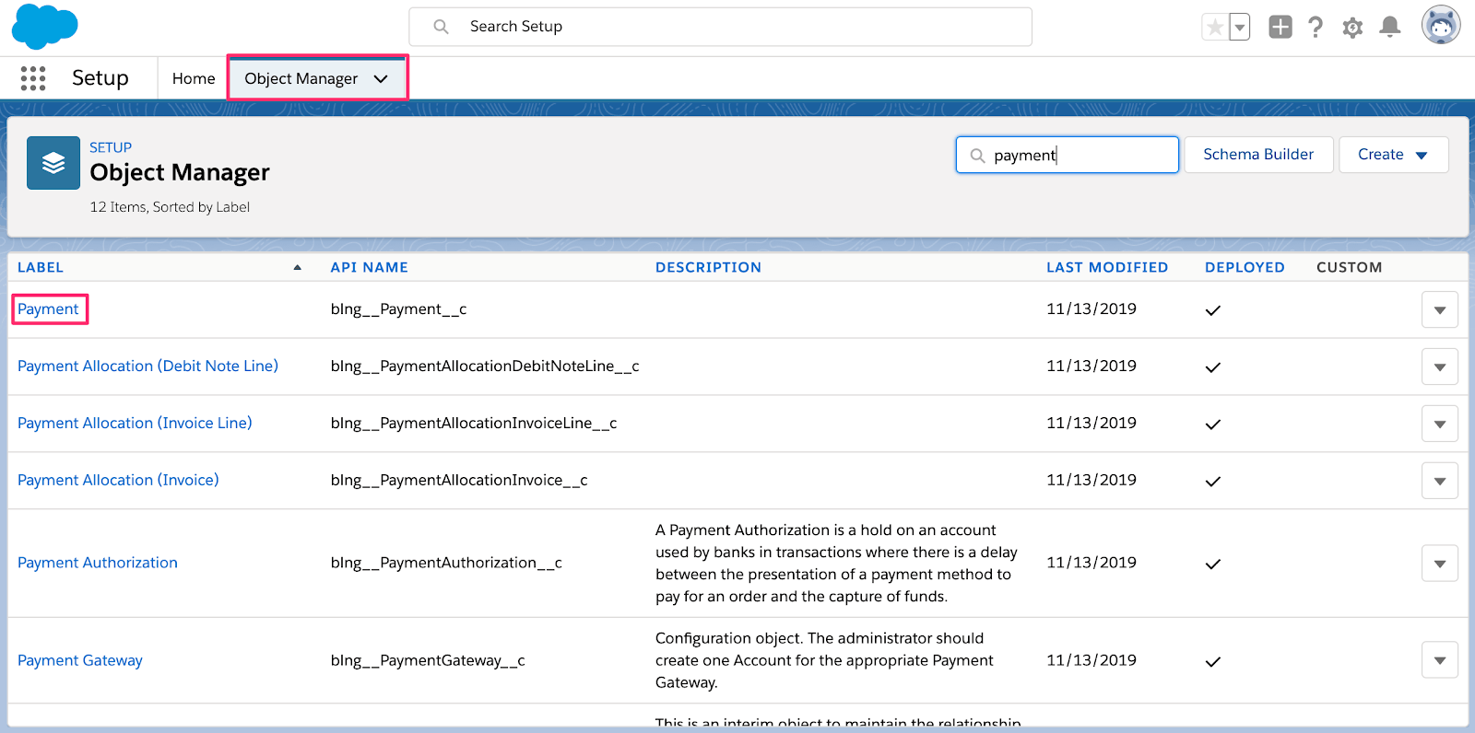Click the deployed checkmark for Payment row
Image resolution: width=1475 pixels, height=733 pixels.
pyautogui.click(x=1213, y=310)
